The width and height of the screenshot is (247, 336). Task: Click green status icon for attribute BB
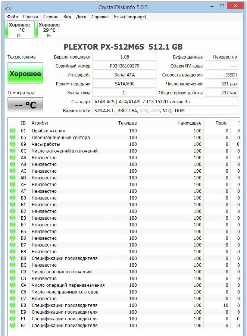point(13,258)
